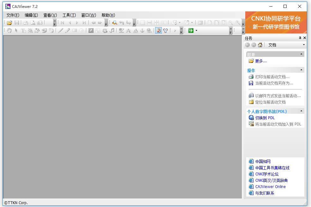Image resolution: width=311 pixels, height=207 pixels.
Task: Select the Text selection tool
Action: click(x=23, y=31)
